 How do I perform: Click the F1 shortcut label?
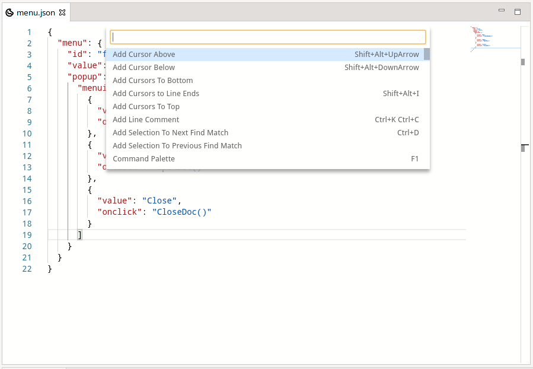coord(414,159)
